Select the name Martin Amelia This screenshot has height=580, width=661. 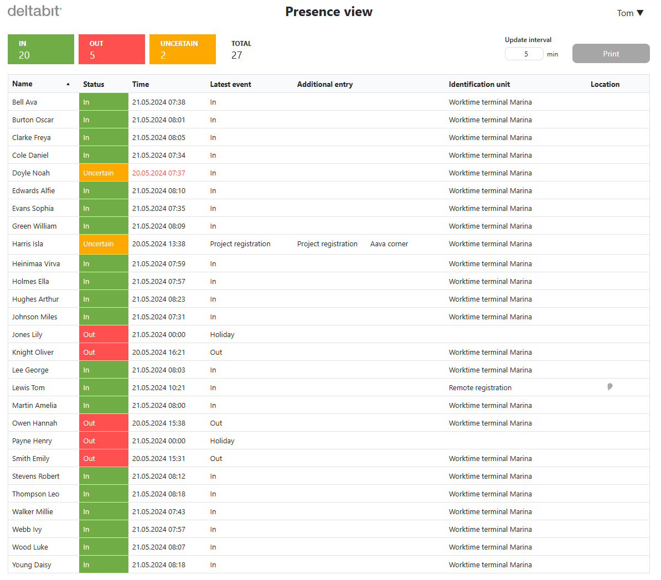tap(34, 405)
